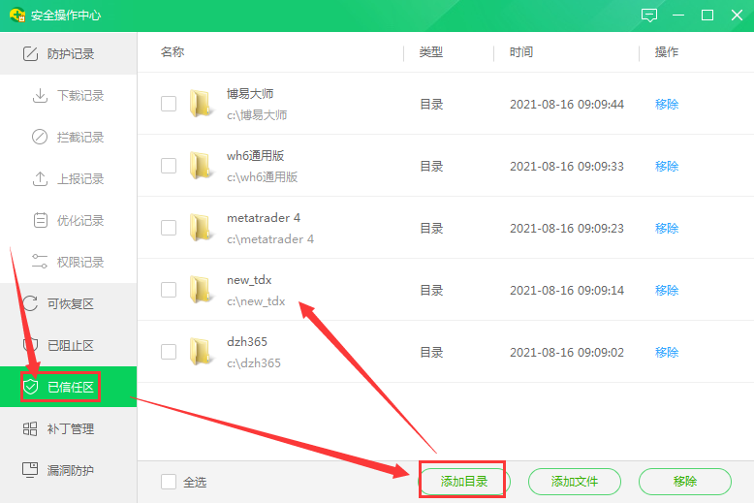The width and height of the screenshot is (754, 503).
Task: Select the 已信任区 section
Action: (x=68, y=387)
